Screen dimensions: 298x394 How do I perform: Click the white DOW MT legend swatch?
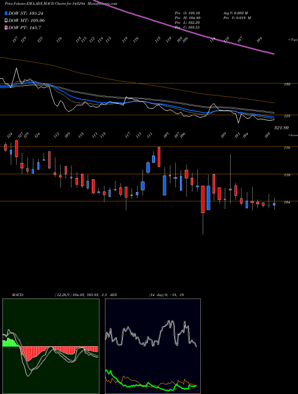tap(6, 21)
